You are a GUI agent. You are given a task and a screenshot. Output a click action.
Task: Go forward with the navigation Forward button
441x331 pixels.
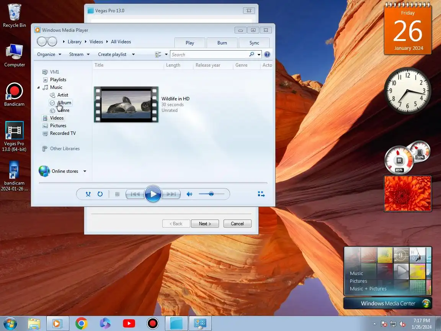52,42
